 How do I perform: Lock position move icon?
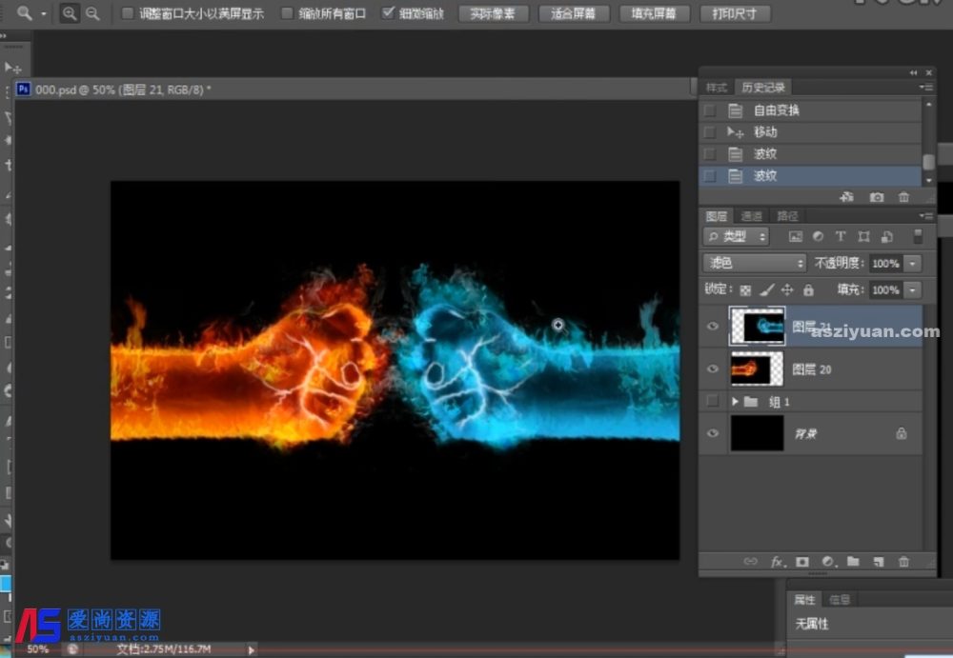[787, 290]
